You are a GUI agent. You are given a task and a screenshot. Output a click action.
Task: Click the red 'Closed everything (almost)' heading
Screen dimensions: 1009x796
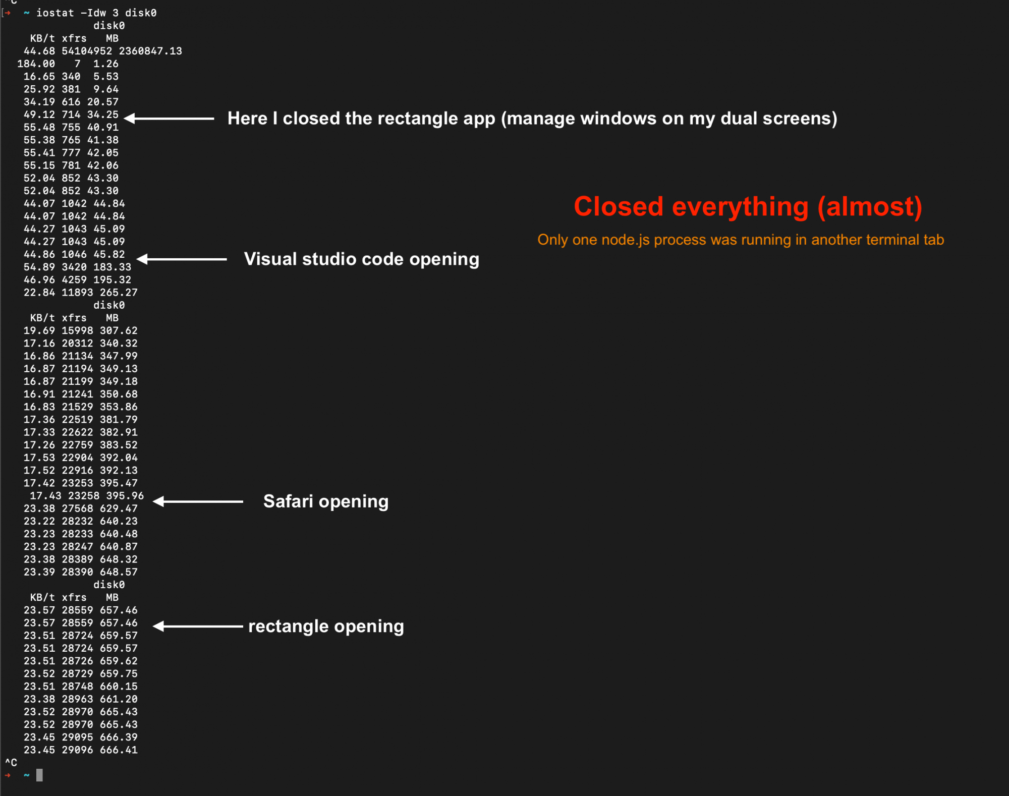pos(748,207)
